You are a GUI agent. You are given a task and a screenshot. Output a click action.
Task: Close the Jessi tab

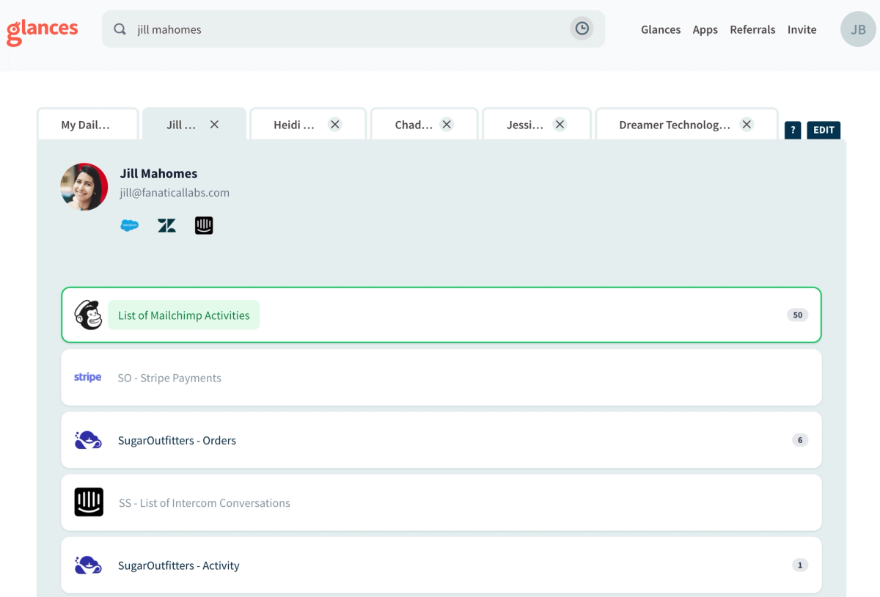pos(560,125)
